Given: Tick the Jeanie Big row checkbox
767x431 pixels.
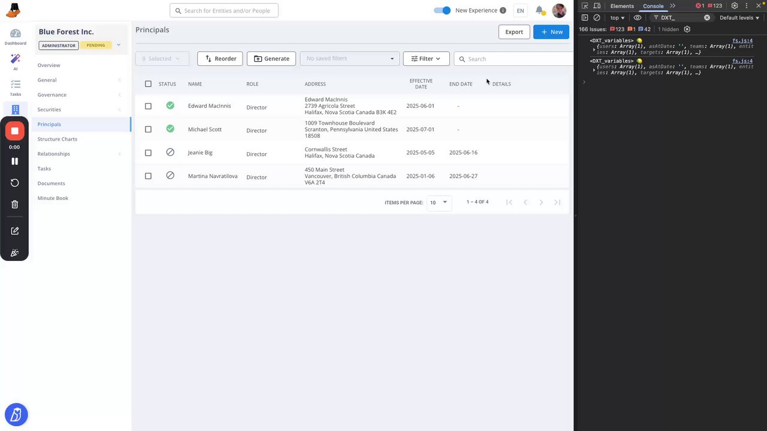Looking at the screenshot, I should point(148,153).
